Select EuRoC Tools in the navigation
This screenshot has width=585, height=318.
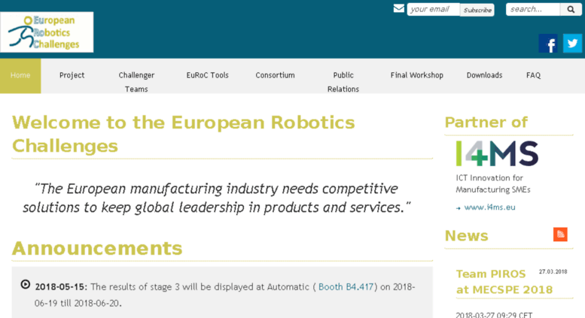(208, 75)
